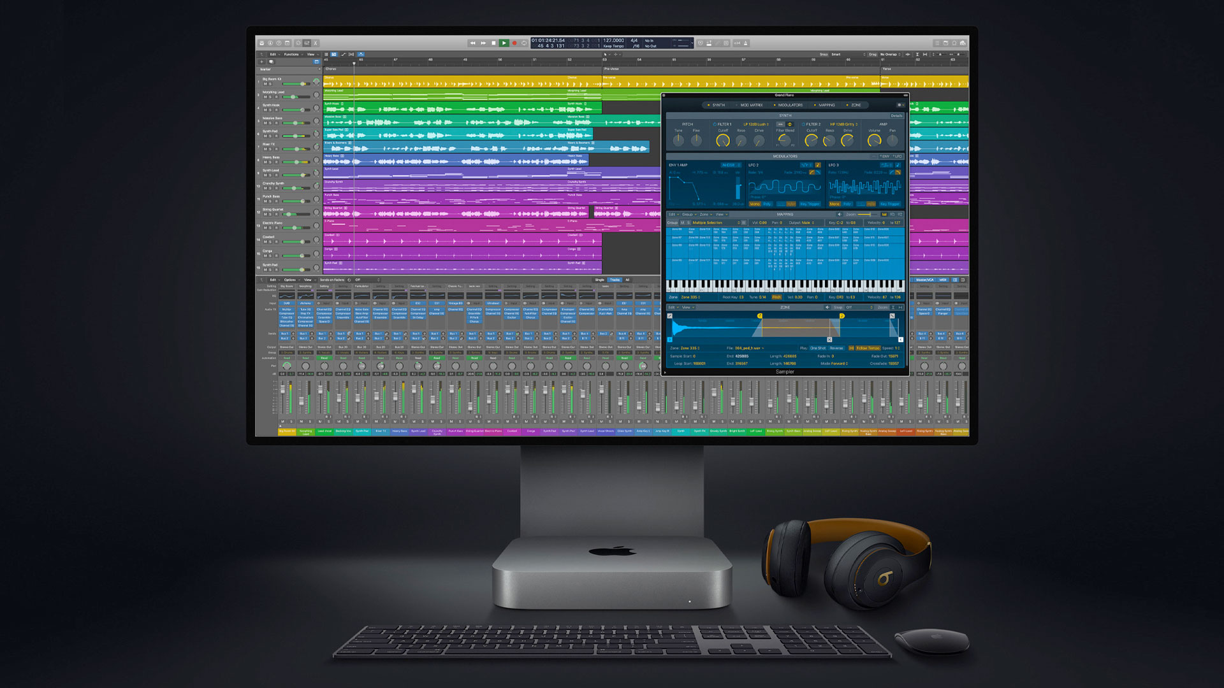Screen dimensions: 1224x688
Task: Show Quick Help with the question mark icon
Action: click(279, 43)
